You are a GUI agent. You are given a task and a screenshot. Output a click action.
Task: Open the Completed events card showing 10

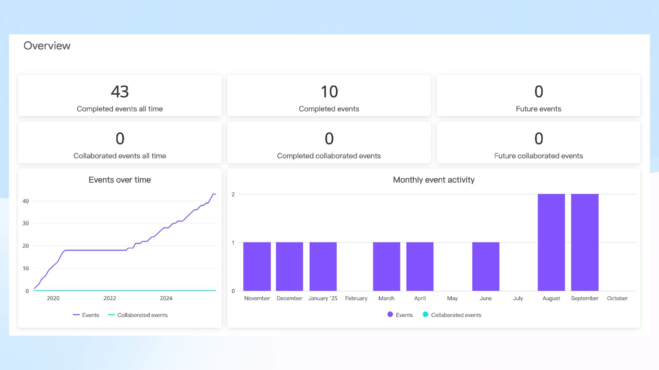coord(329,96)
